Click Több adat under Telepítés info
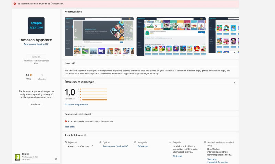The width and height of the screenshot is (275, 164). [x=177, y=156]
